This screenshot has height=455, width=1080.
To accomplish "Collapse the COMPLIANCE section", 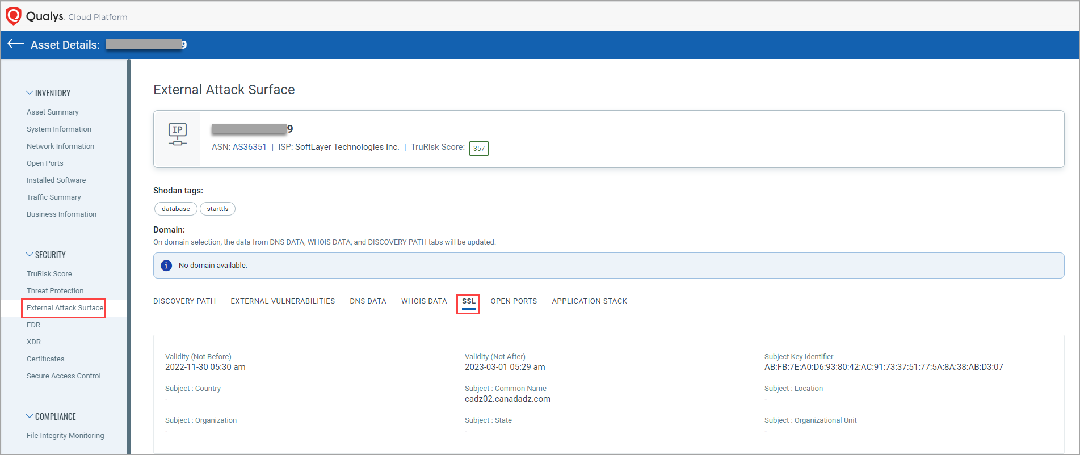I will pos(30,416).
